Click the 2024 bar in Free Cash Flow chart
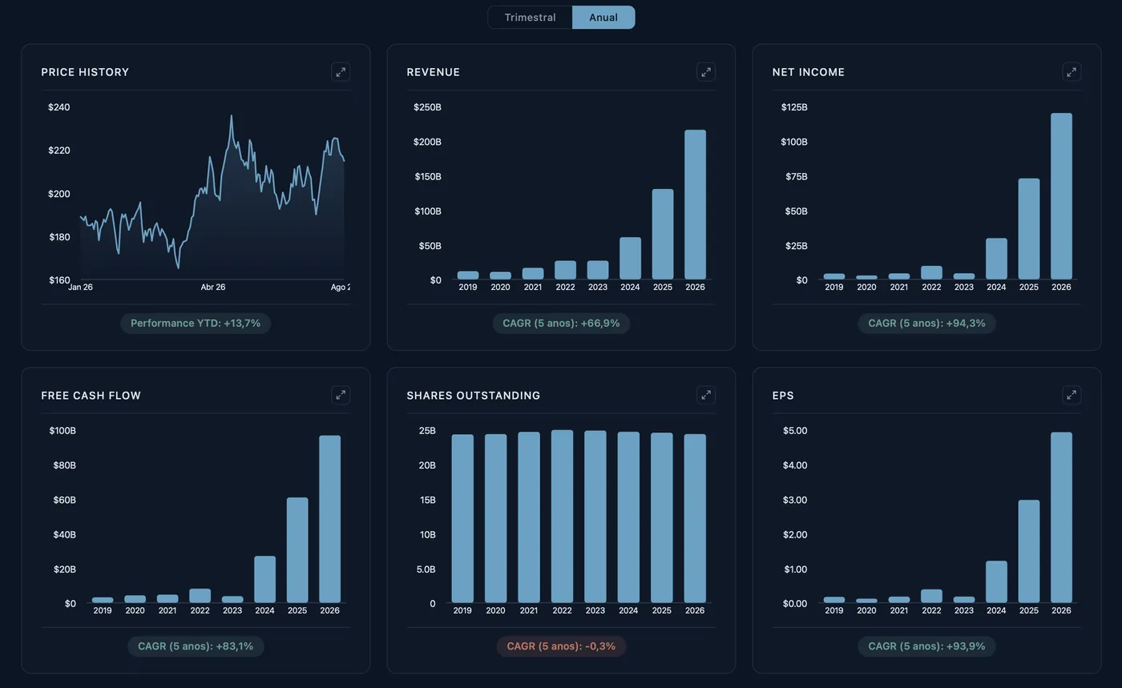1122x688 pixels. pyautogui.click(x=264, y=579)
